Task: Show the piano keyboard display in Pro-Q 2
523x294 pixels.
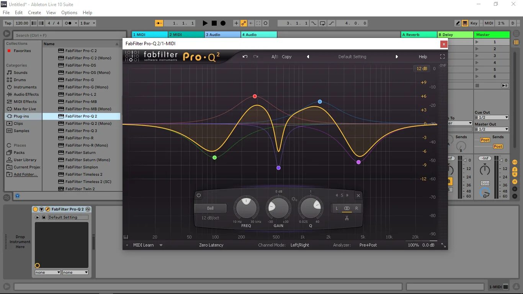Action: [126, 237]
